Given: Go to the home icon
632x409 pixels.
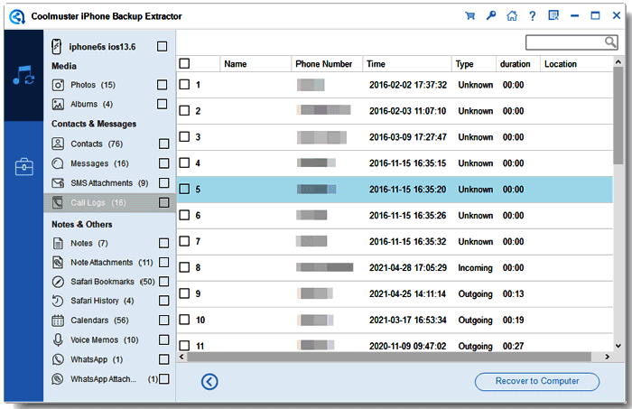Looking at the screenshot, I should point(512,15).
